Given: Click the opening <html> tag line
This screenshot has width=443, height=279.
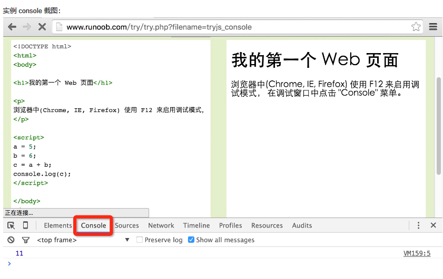Looking at the screenshot, I should 25,56.
